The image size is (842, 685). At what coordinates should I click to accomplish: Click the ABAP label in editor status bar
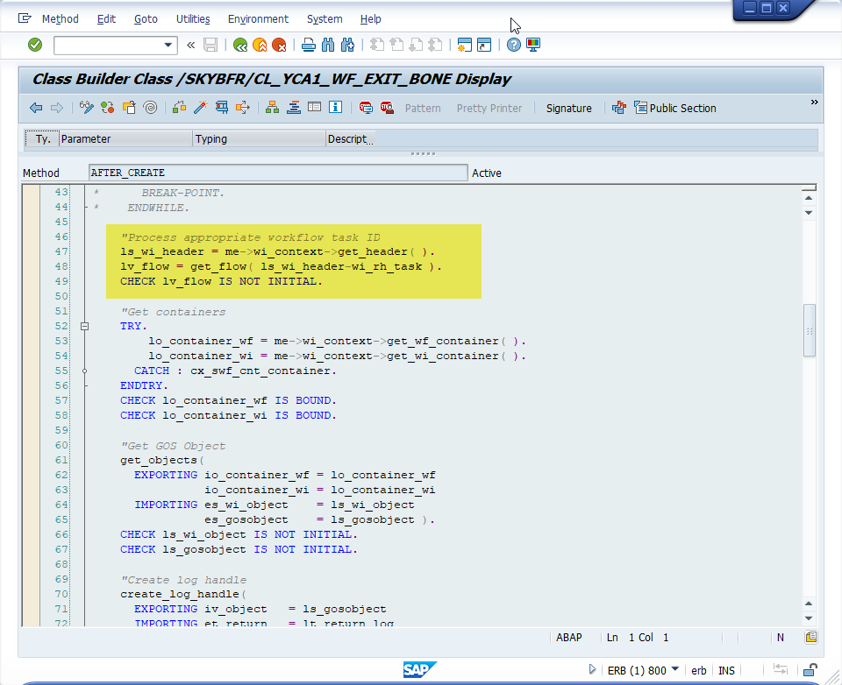pos(568,637)
